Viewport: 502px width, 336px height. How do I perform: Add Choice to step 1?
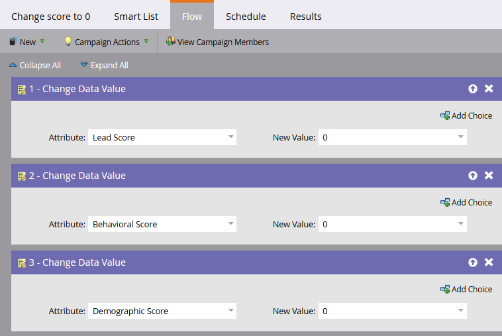pyautogui.click(x=466, y=115)
